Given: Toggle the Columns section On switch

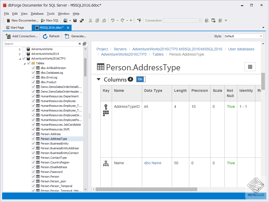Looking at the screenshot, I should coord(141,79).
